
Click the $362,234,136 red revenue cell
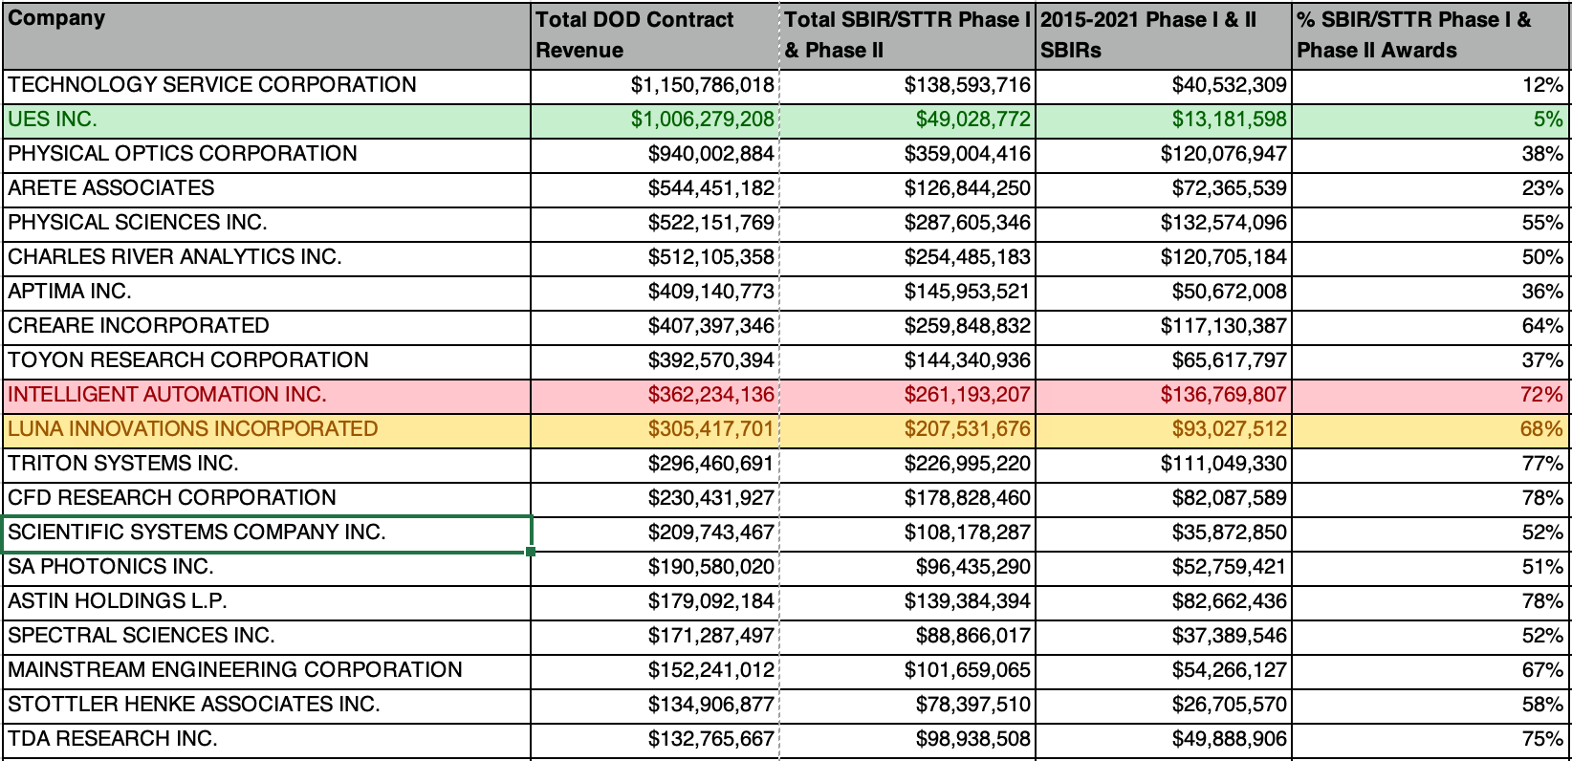[655, 396]
